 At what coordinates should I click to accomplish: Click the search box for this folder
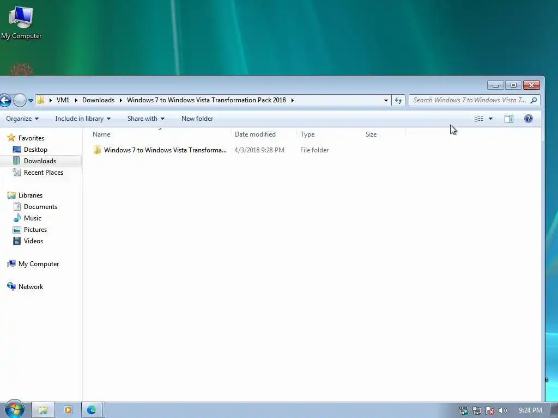click(474, 100)
